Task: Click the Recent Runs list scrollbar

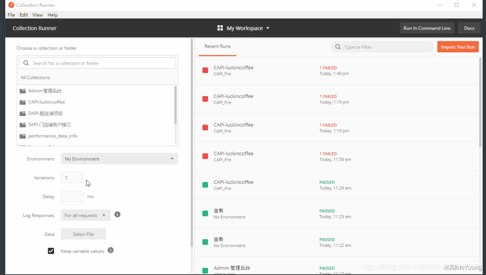Action: (481, 102)
